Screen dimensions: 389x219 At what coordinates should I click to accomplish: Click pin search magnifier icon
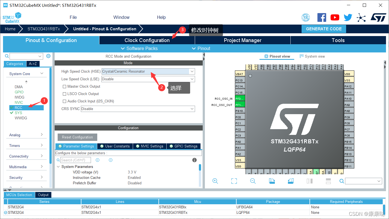pos(342,181)
